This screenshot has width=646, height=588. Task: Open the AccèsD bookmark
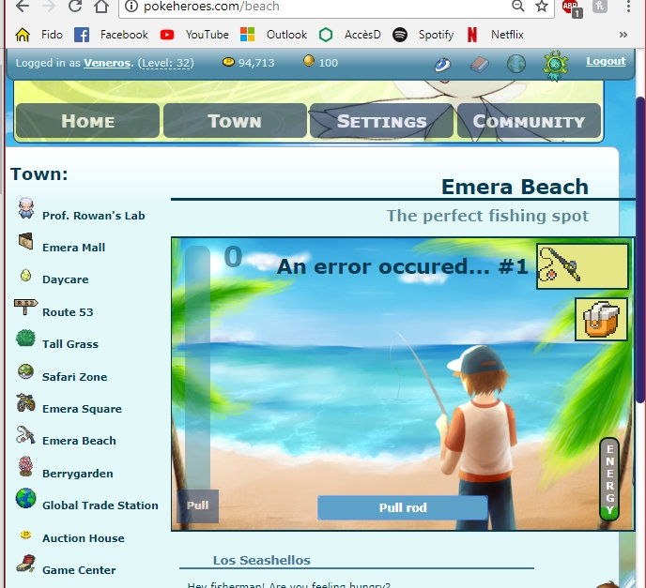(350, 35)
